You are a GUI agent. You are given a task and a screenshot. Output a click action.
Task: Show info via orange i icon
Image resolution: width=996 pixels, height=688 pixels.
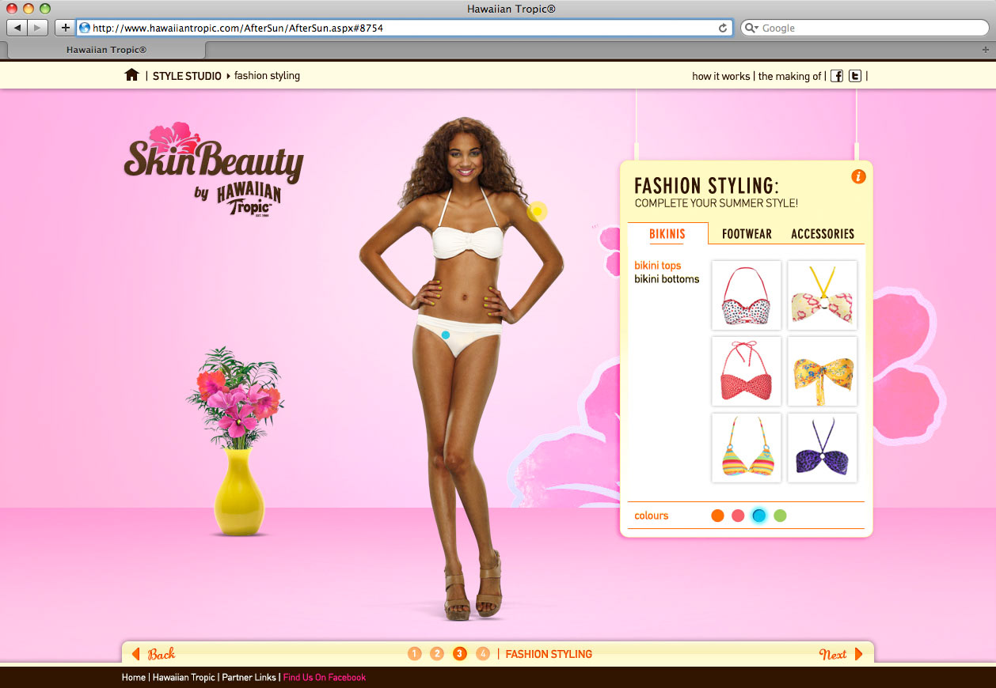pos(858,176)
